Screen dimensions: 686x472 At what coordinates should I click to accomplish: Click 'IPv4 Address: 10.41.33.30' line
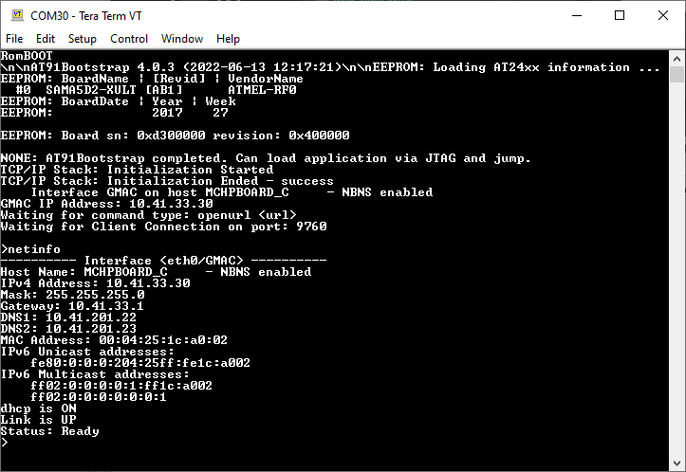click(96, 283)
